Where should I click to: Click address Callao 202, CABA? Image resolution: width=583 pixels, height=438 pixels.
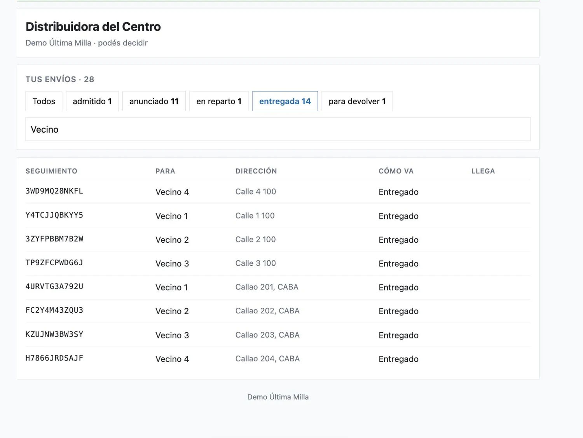(x=267, y=311)
